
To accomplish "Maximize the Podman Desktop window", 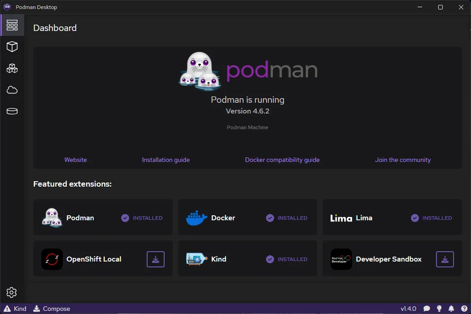I will tap(440, 7).
